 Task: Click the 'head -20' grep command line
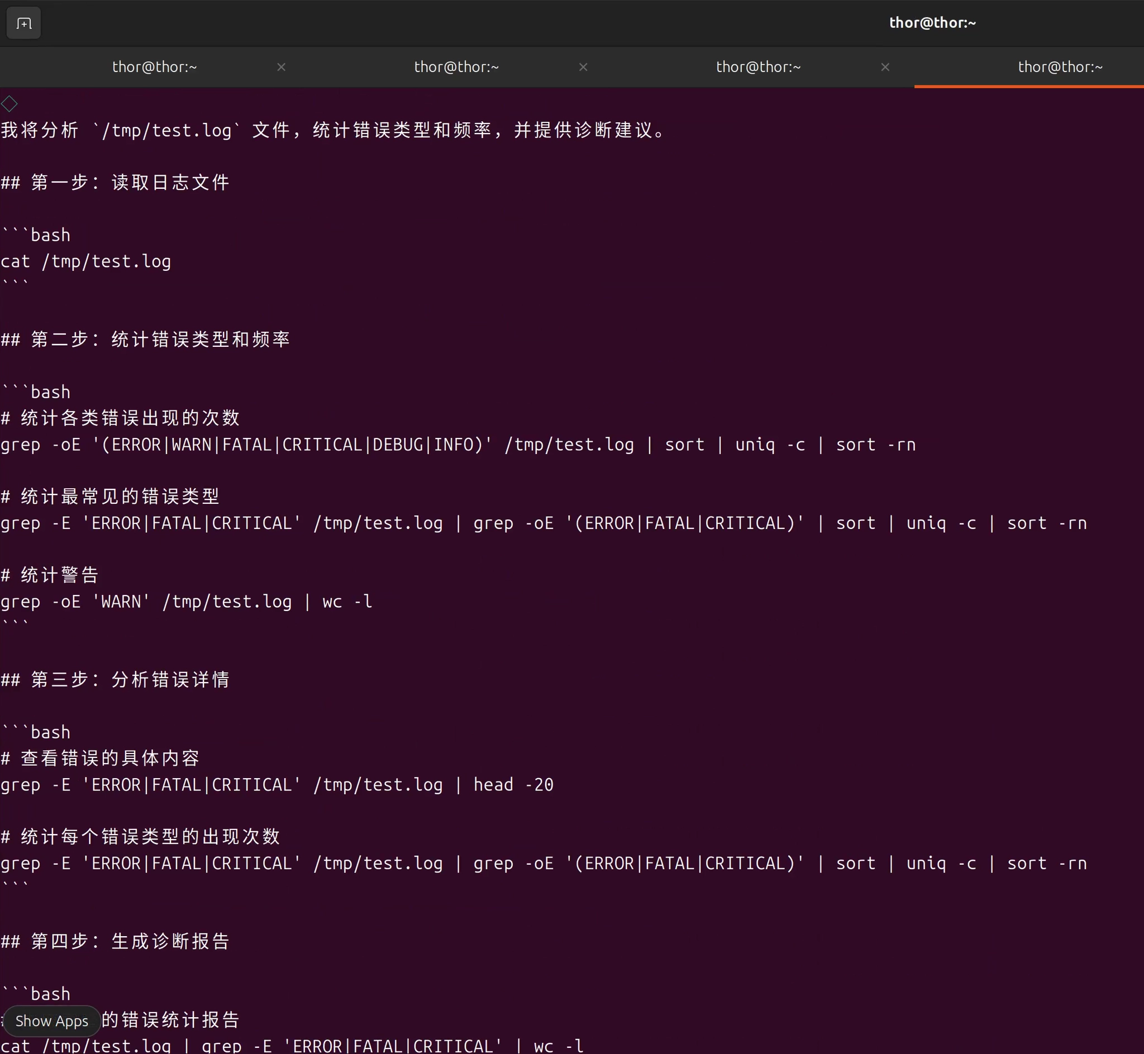(277, 785)
